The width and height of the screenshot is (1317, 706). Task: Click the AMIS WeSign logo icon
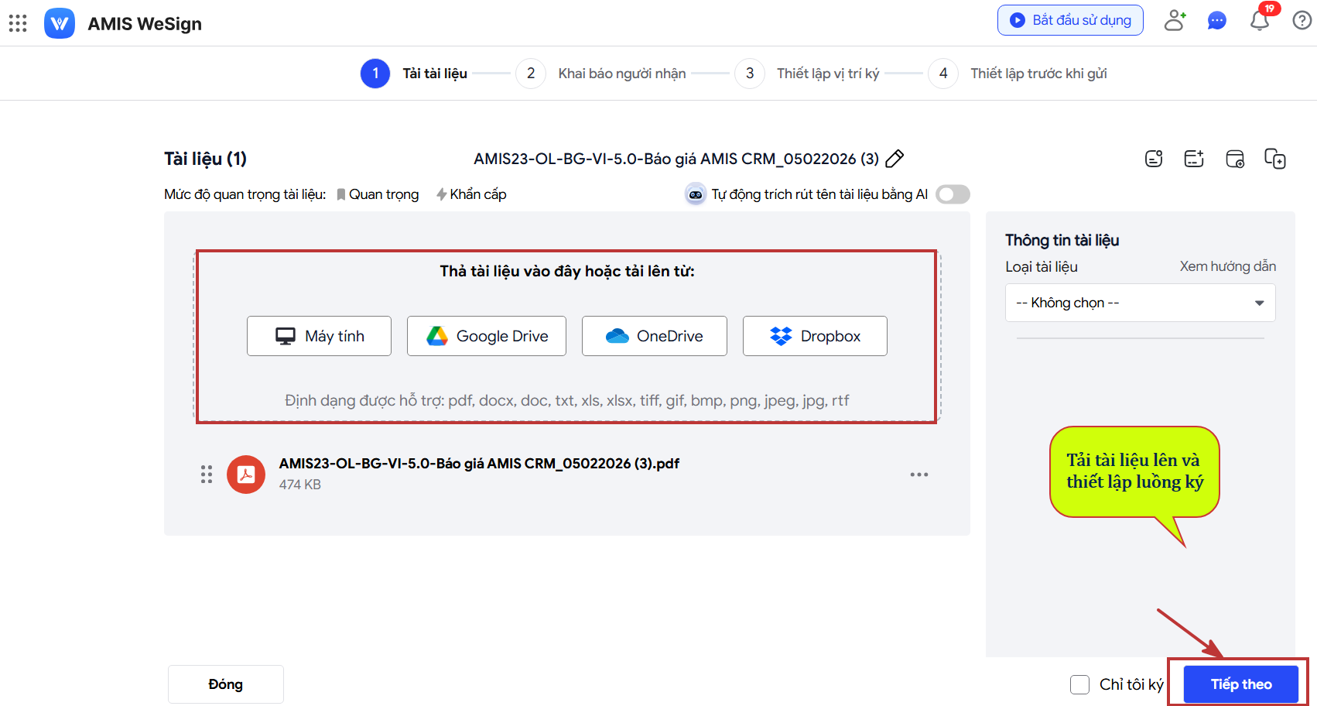click(x=60, y=23)
